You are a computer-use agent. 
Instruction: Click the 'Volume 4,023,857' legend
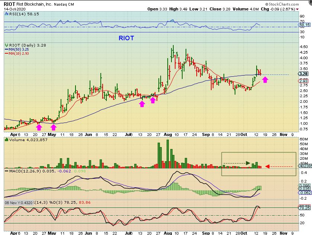pyautogui.click(x=28, y=140)
